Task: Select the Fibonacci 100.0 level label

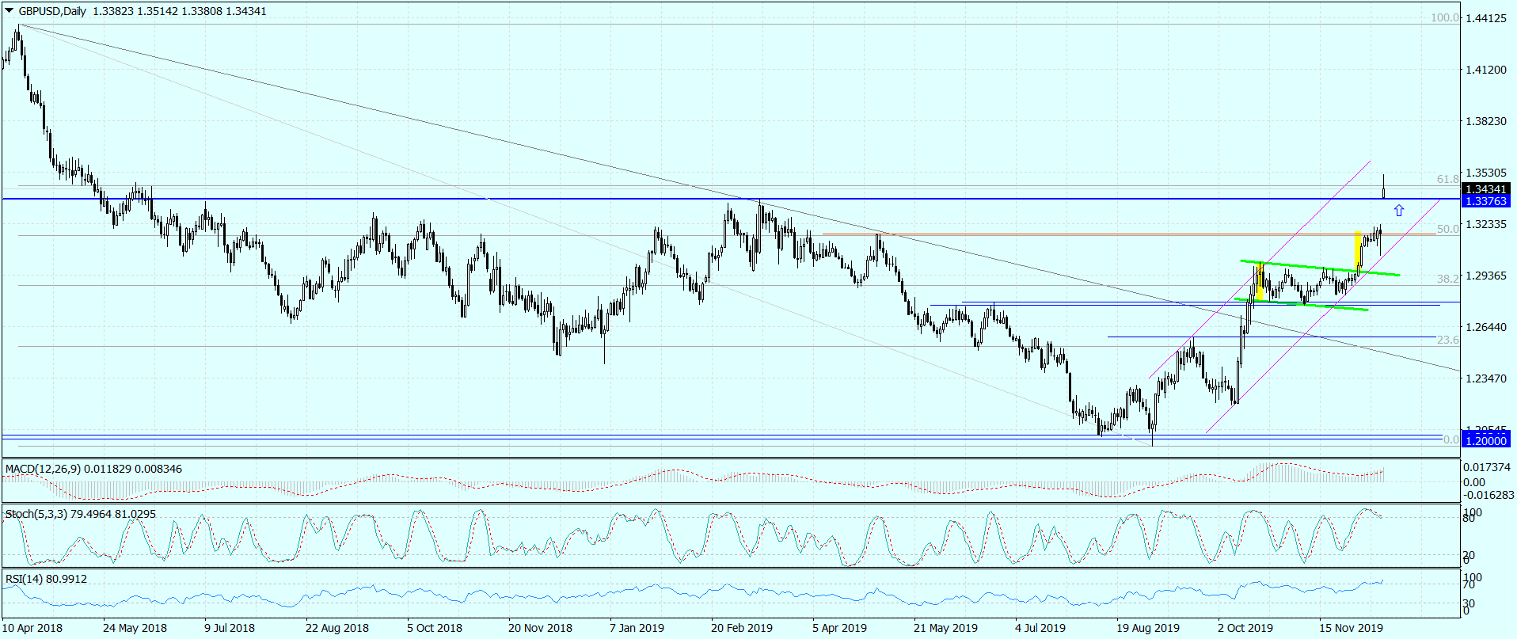Action: tap(1444, 17)
